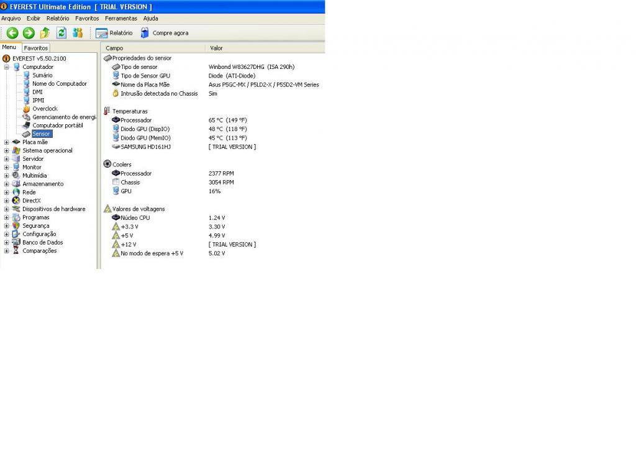Expand the Armazenamento tree node
This screenshot has width=636, height=457.
(x=6, y=184)
